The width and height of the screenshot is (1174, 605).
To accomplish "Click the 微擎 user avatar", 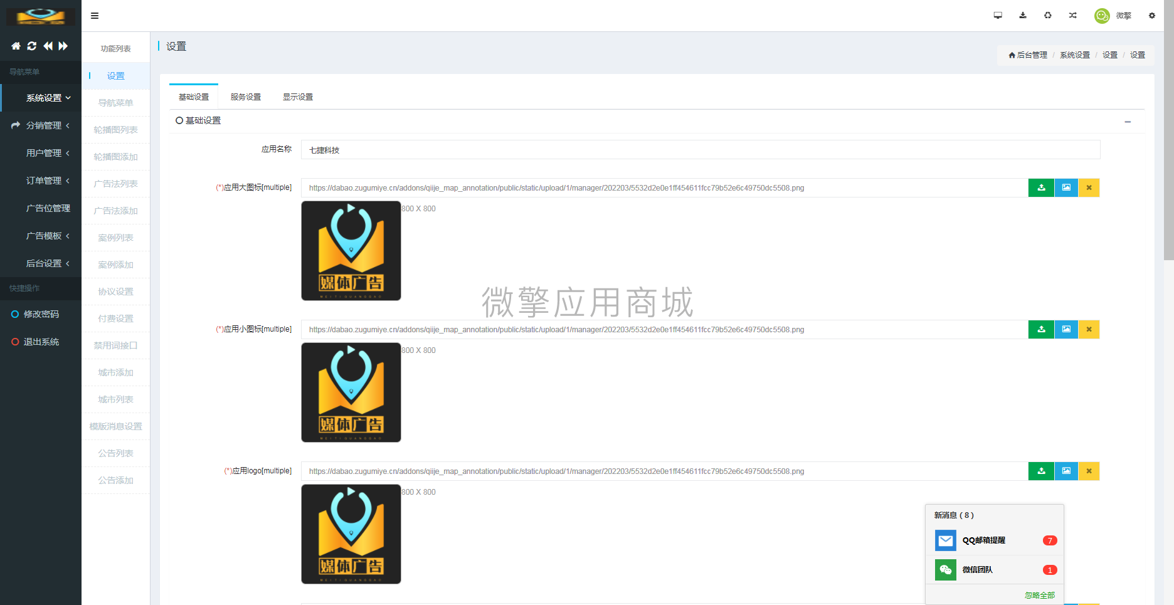I will tap(1102, 16).
